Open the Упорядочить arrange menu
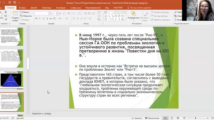This screenshot has height=120, width=214. [x=133, y=16]
